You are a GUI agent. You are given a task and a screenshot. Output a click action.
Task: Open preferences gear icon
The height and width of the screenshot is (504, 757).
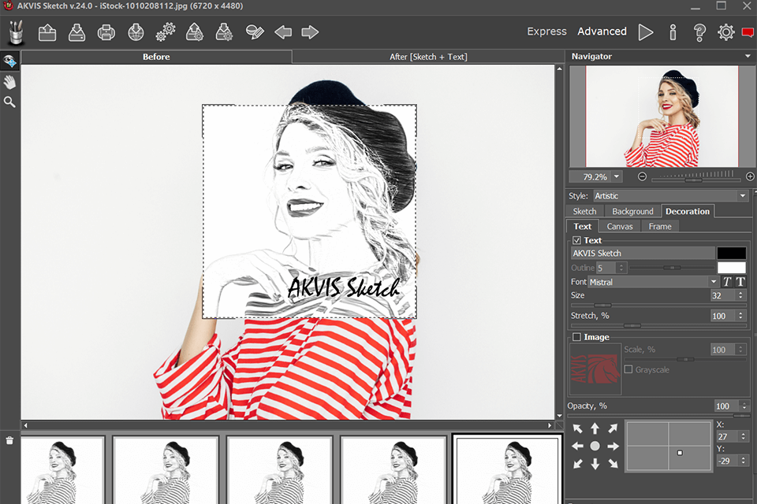tap(725, 32)
